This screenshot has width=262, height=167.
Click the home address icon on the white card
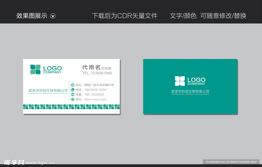[73, 85]
